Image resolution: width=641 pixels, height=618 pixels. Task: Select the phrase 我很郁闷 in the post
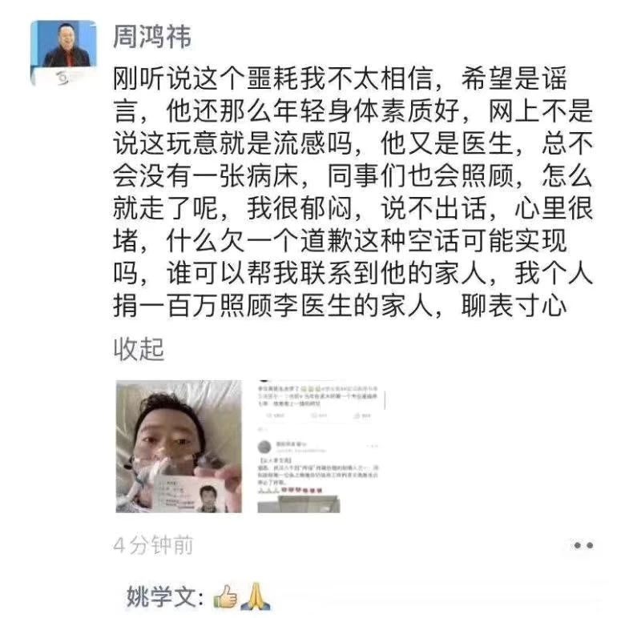[300, 208]
